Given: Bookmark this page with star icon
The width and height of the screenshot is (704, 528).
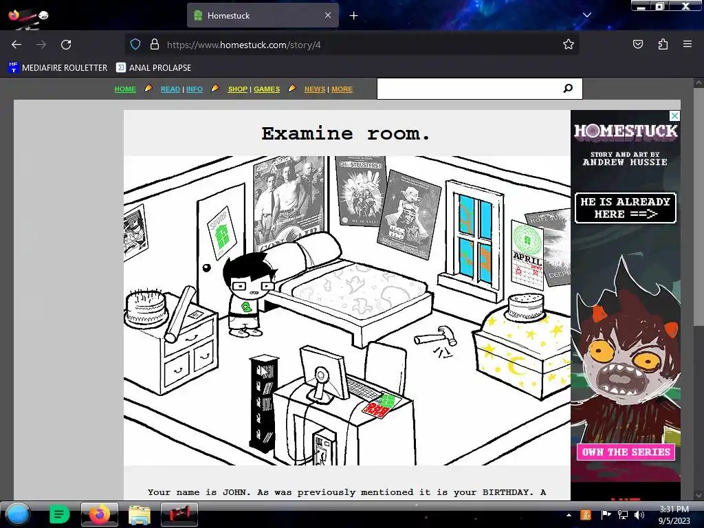Looking at the screenshot, I should tap(569, 45).
